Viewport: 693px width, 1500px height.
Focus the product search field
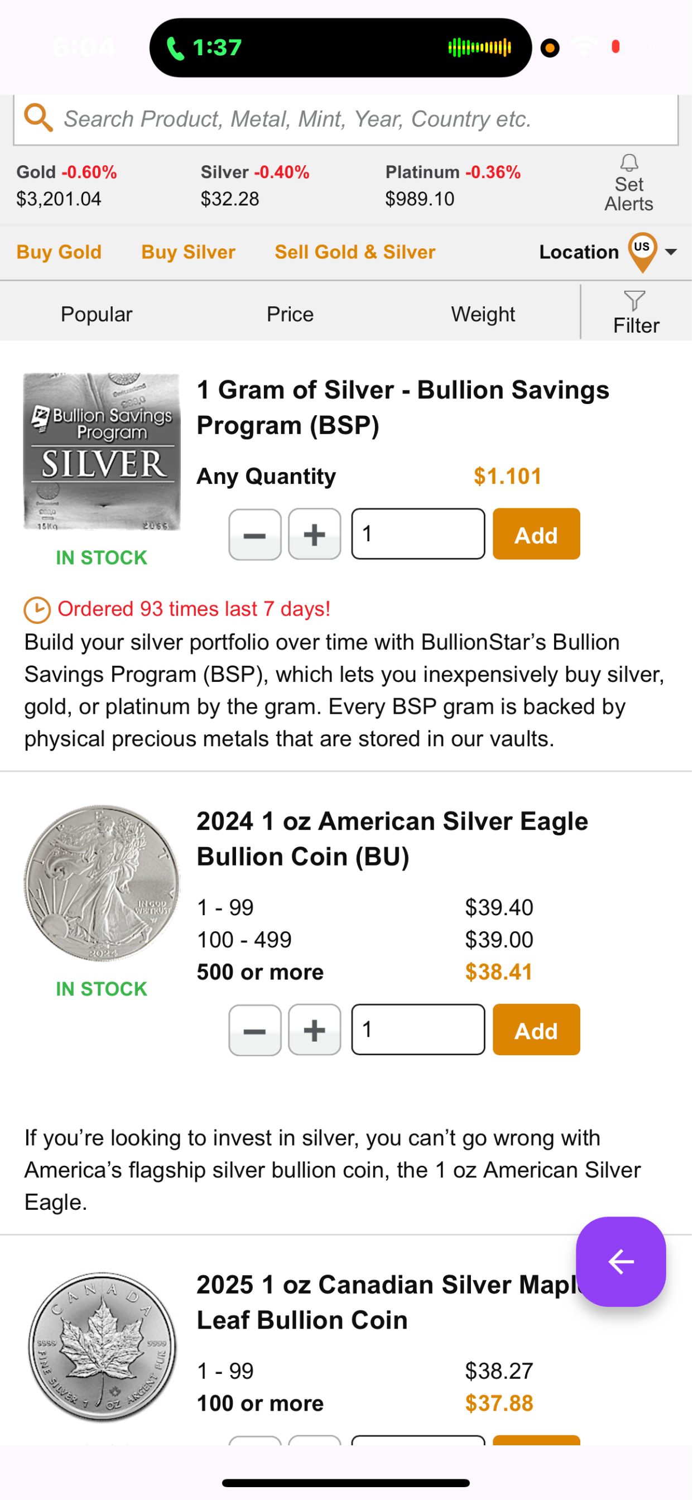346,119
